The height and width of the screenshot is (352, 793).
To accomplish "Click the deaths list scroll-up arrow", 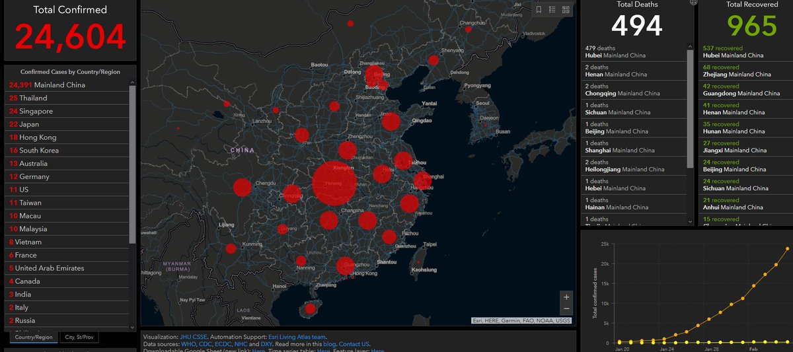I will (x=691, y=48).
